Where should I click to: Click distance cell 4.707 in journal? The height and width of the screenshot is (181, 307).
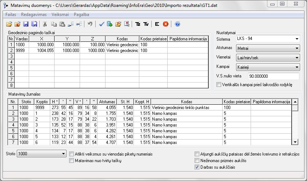107,142
